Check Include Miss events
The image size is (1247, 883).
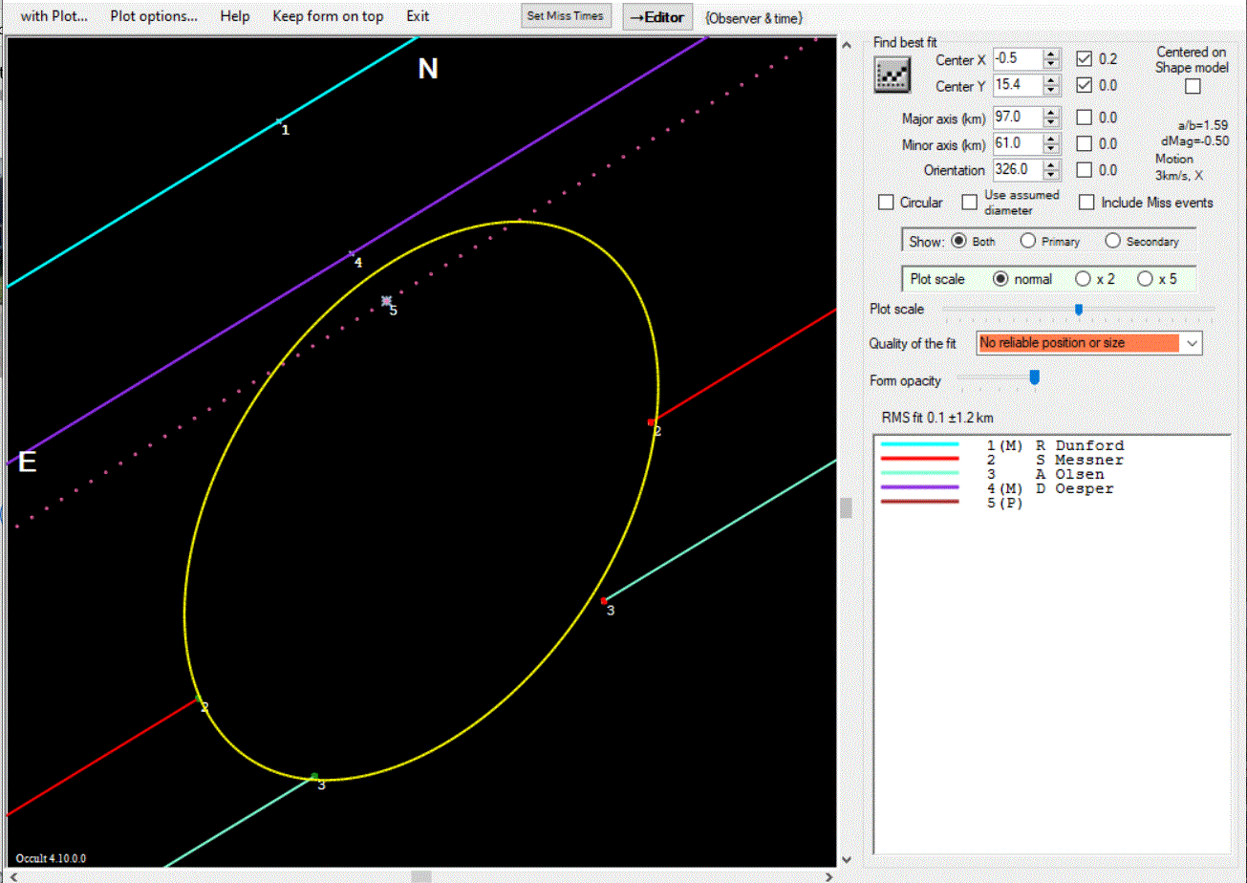coord(1086,203)
